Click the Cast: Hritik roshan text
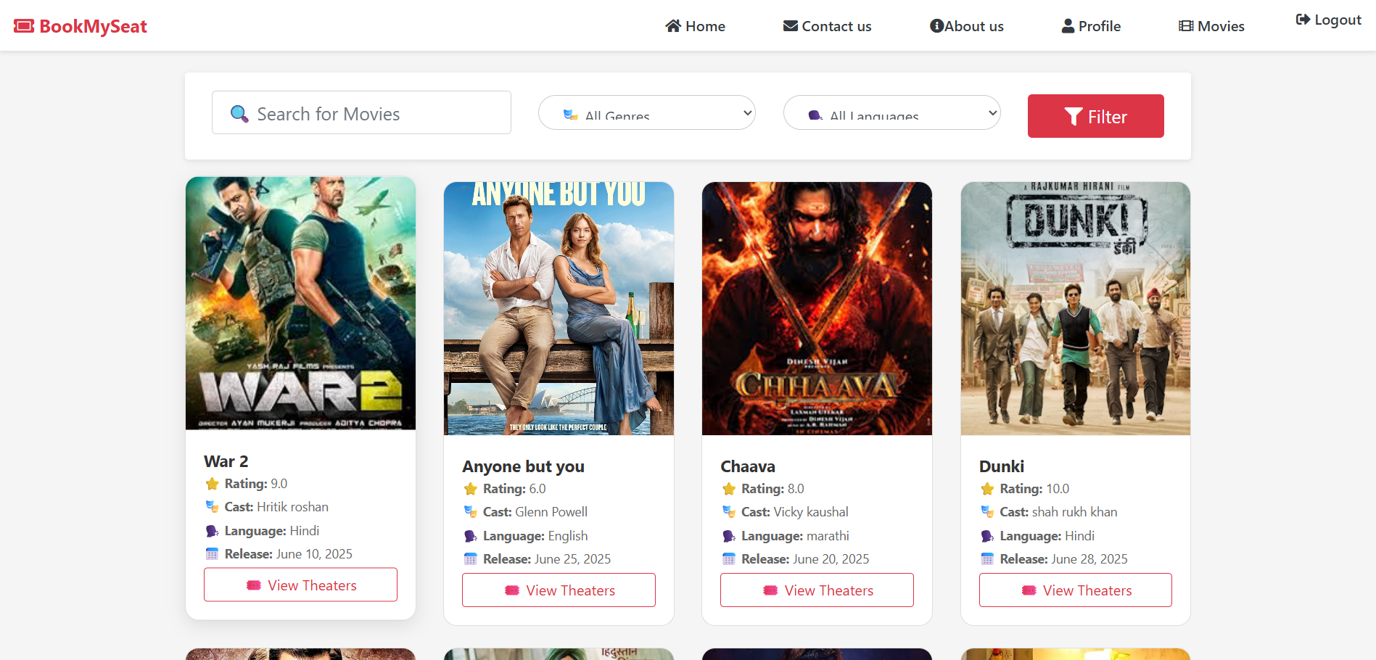The width and height of the screenshot is (1376, 660). pyautogui.click(x=276, y=507)
